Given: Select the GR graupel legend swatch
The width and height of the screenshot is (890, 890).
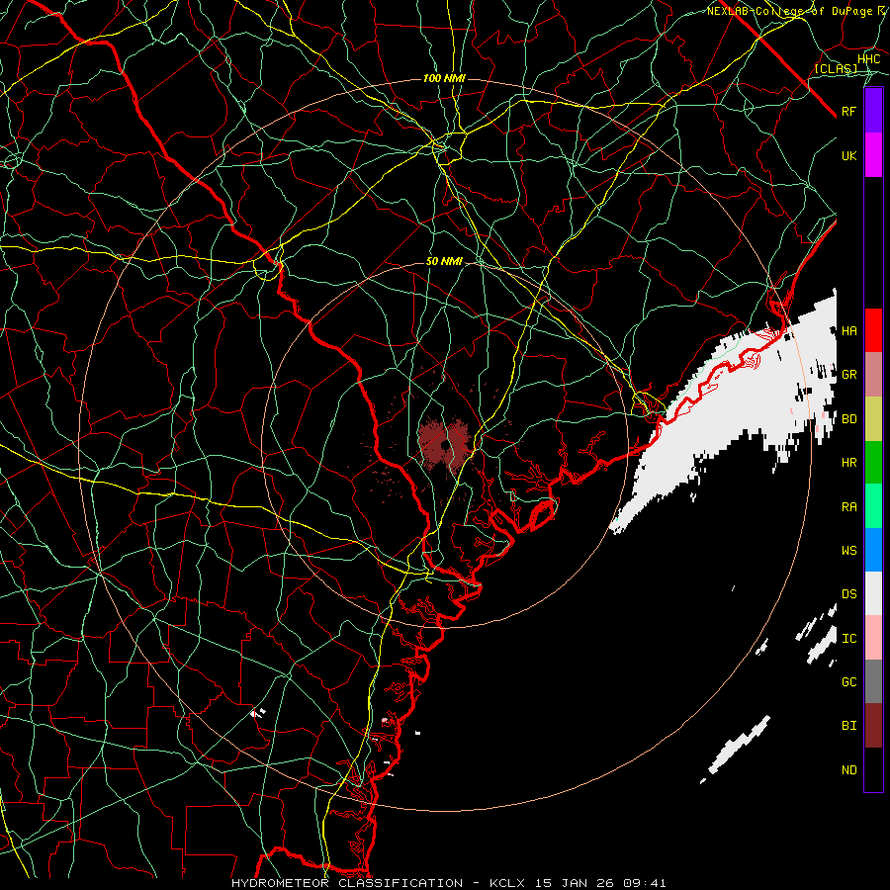Looking at the screenshot, I should pos(873,375).
